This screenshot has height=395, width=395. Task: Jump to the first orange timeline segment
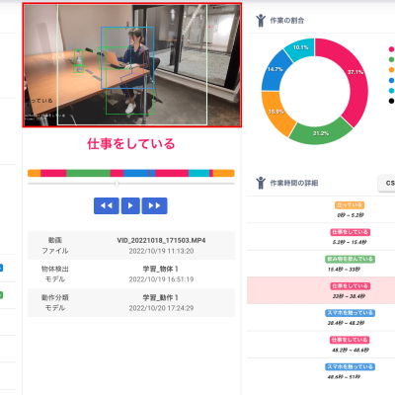(x=35, y=173)
